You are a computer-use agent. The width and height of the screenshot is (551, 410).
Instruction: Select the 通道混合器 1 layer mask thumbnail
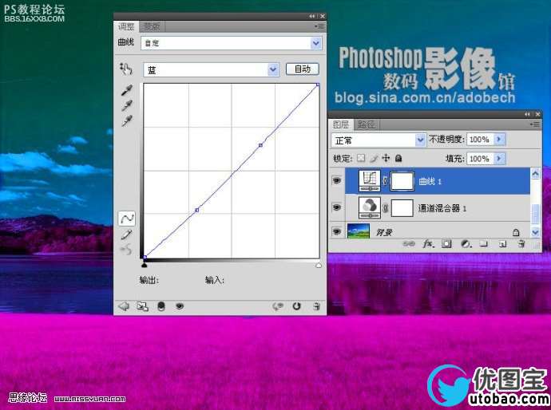tap(402, 208)
